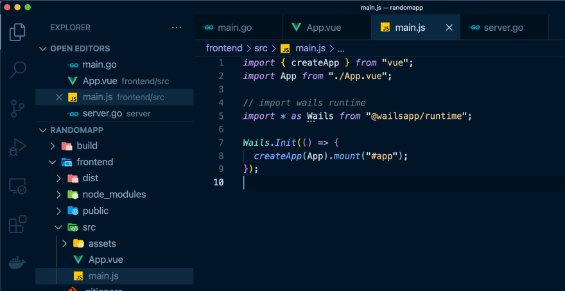Open the Explorer view in activity bar
Image resolution: width=565 pixels, height=291 pixels.
click(17, 31)
